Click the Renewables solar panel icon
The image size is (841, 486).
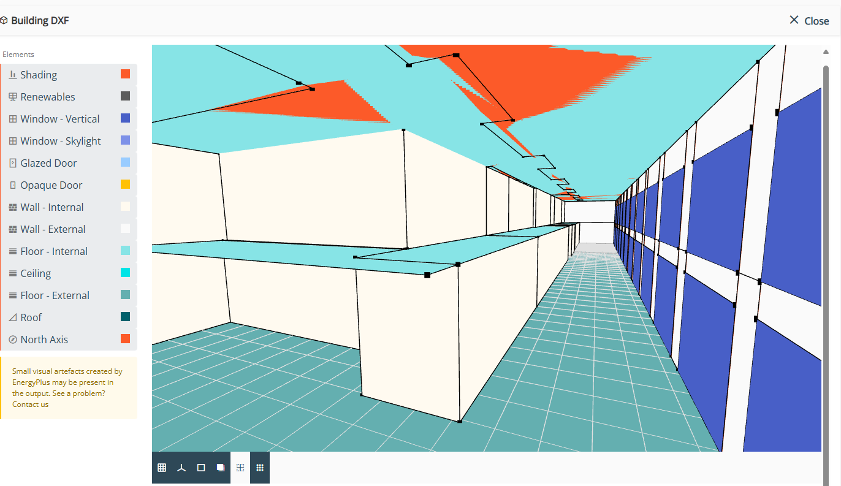(13, 97)
